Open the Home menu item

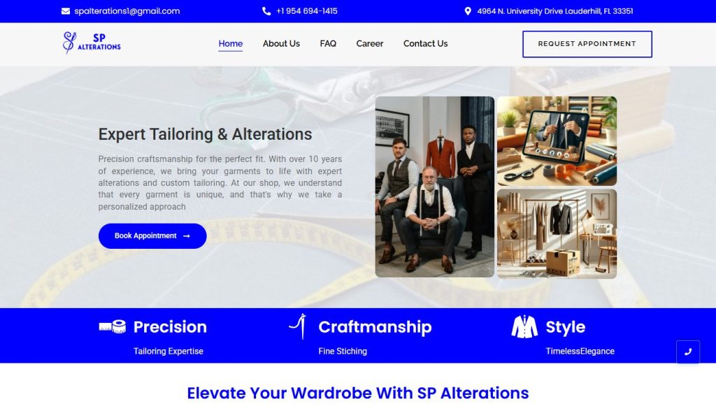click(x=231, y=44)
